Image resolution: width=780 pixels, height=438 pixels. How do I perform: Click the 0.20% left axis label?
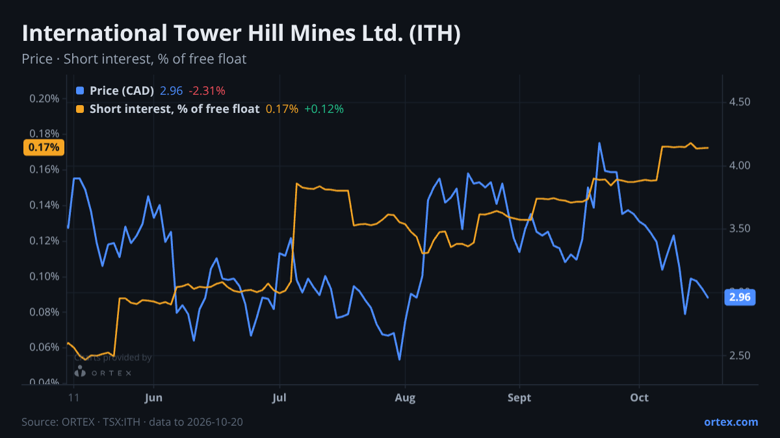point(44,99)
